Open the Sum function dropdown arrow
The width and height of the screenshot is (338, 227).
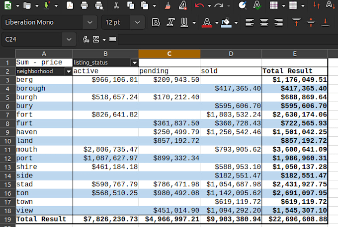pos(104,40)
